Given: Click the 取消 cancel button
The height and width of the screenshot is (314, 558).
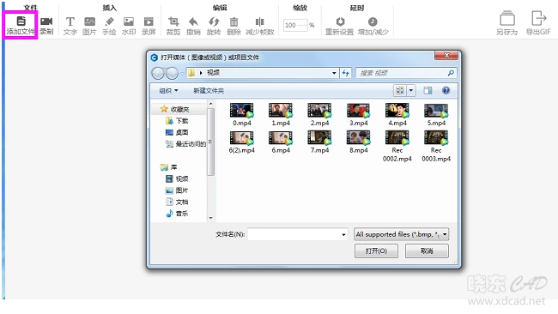Looking at the screenshot, I should [427, 251].
